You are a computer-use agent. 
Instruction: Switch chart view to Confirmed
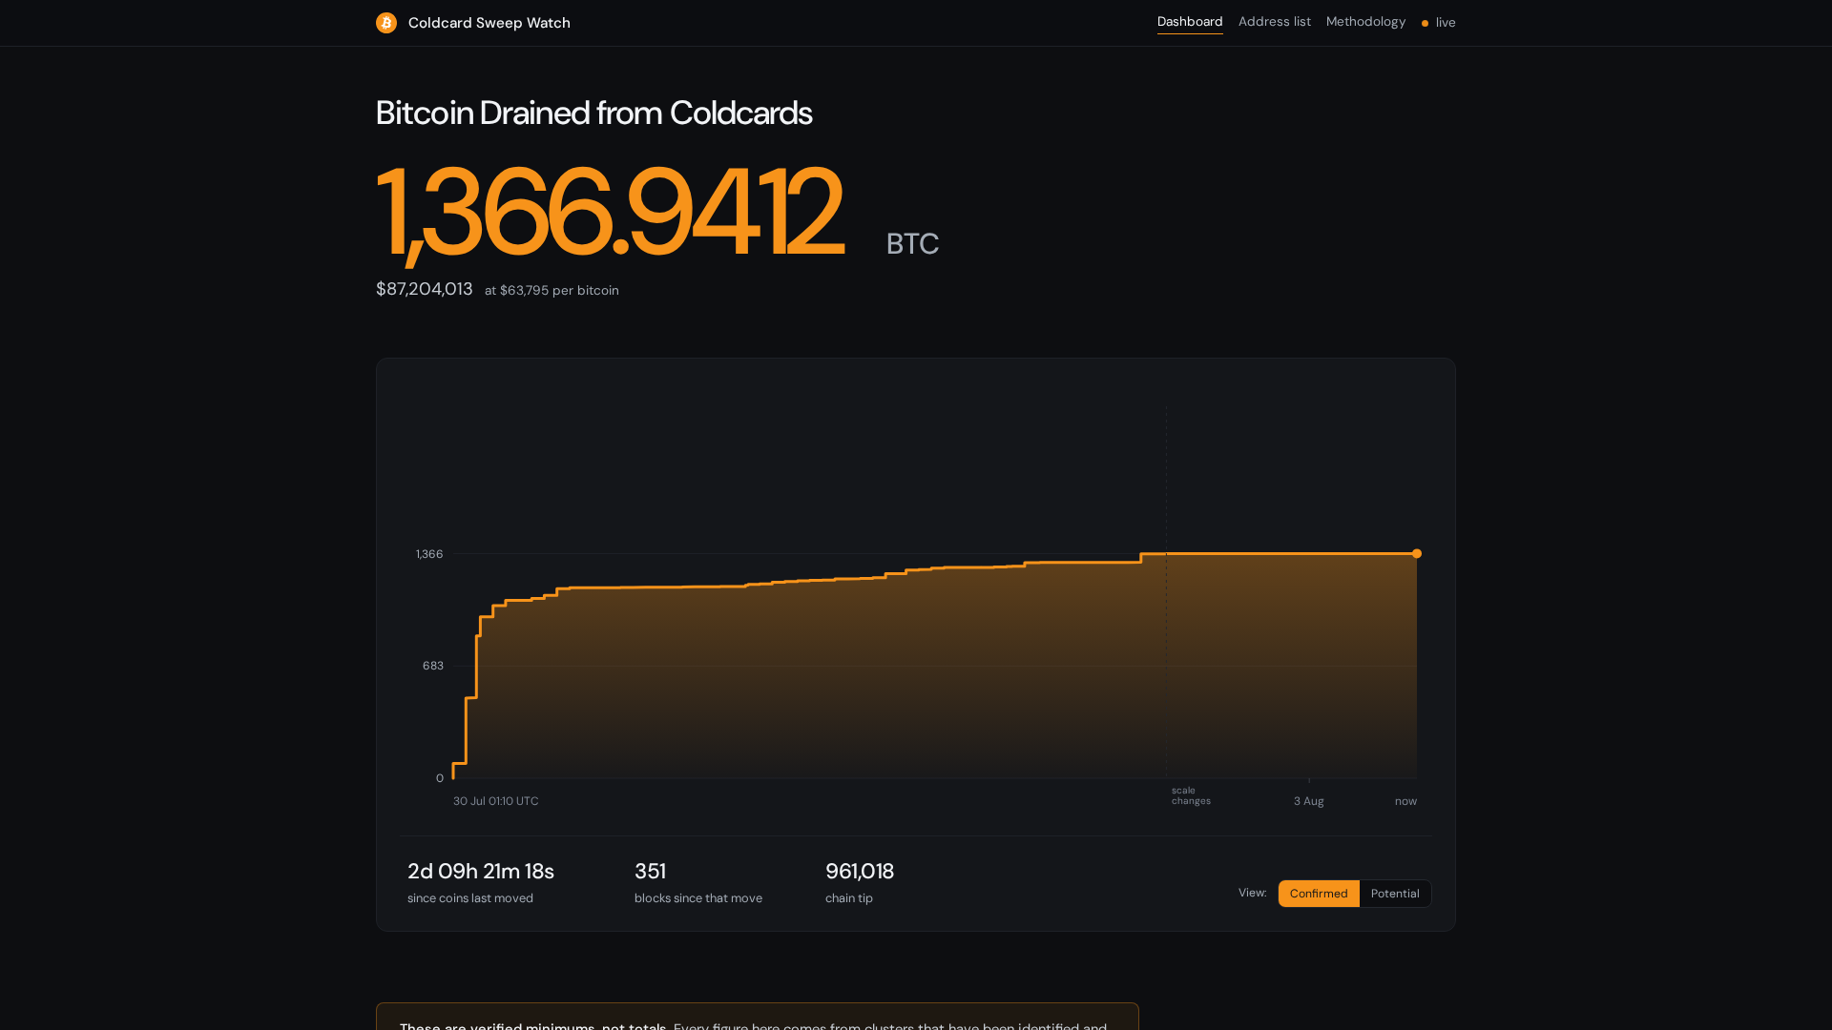click(1319, 894)
